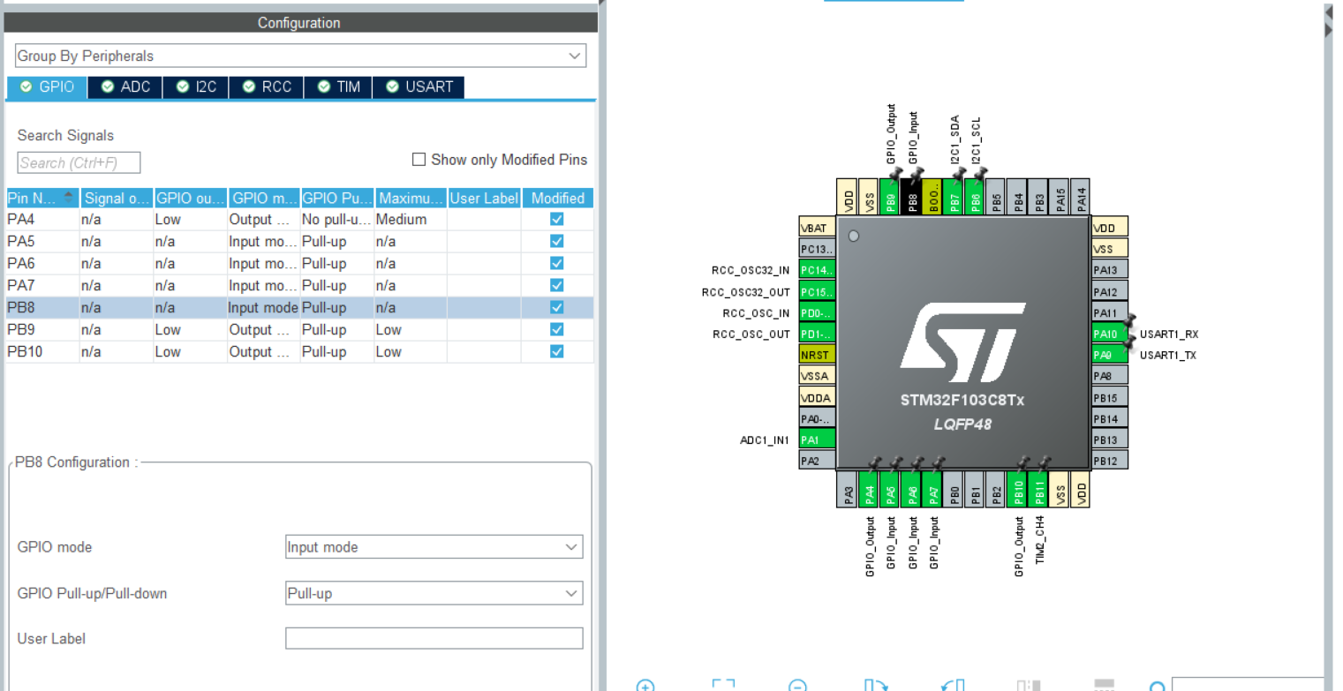Screen dimensions: 1343x691
Task: Click the User Label text field
Action: point(434,638)
